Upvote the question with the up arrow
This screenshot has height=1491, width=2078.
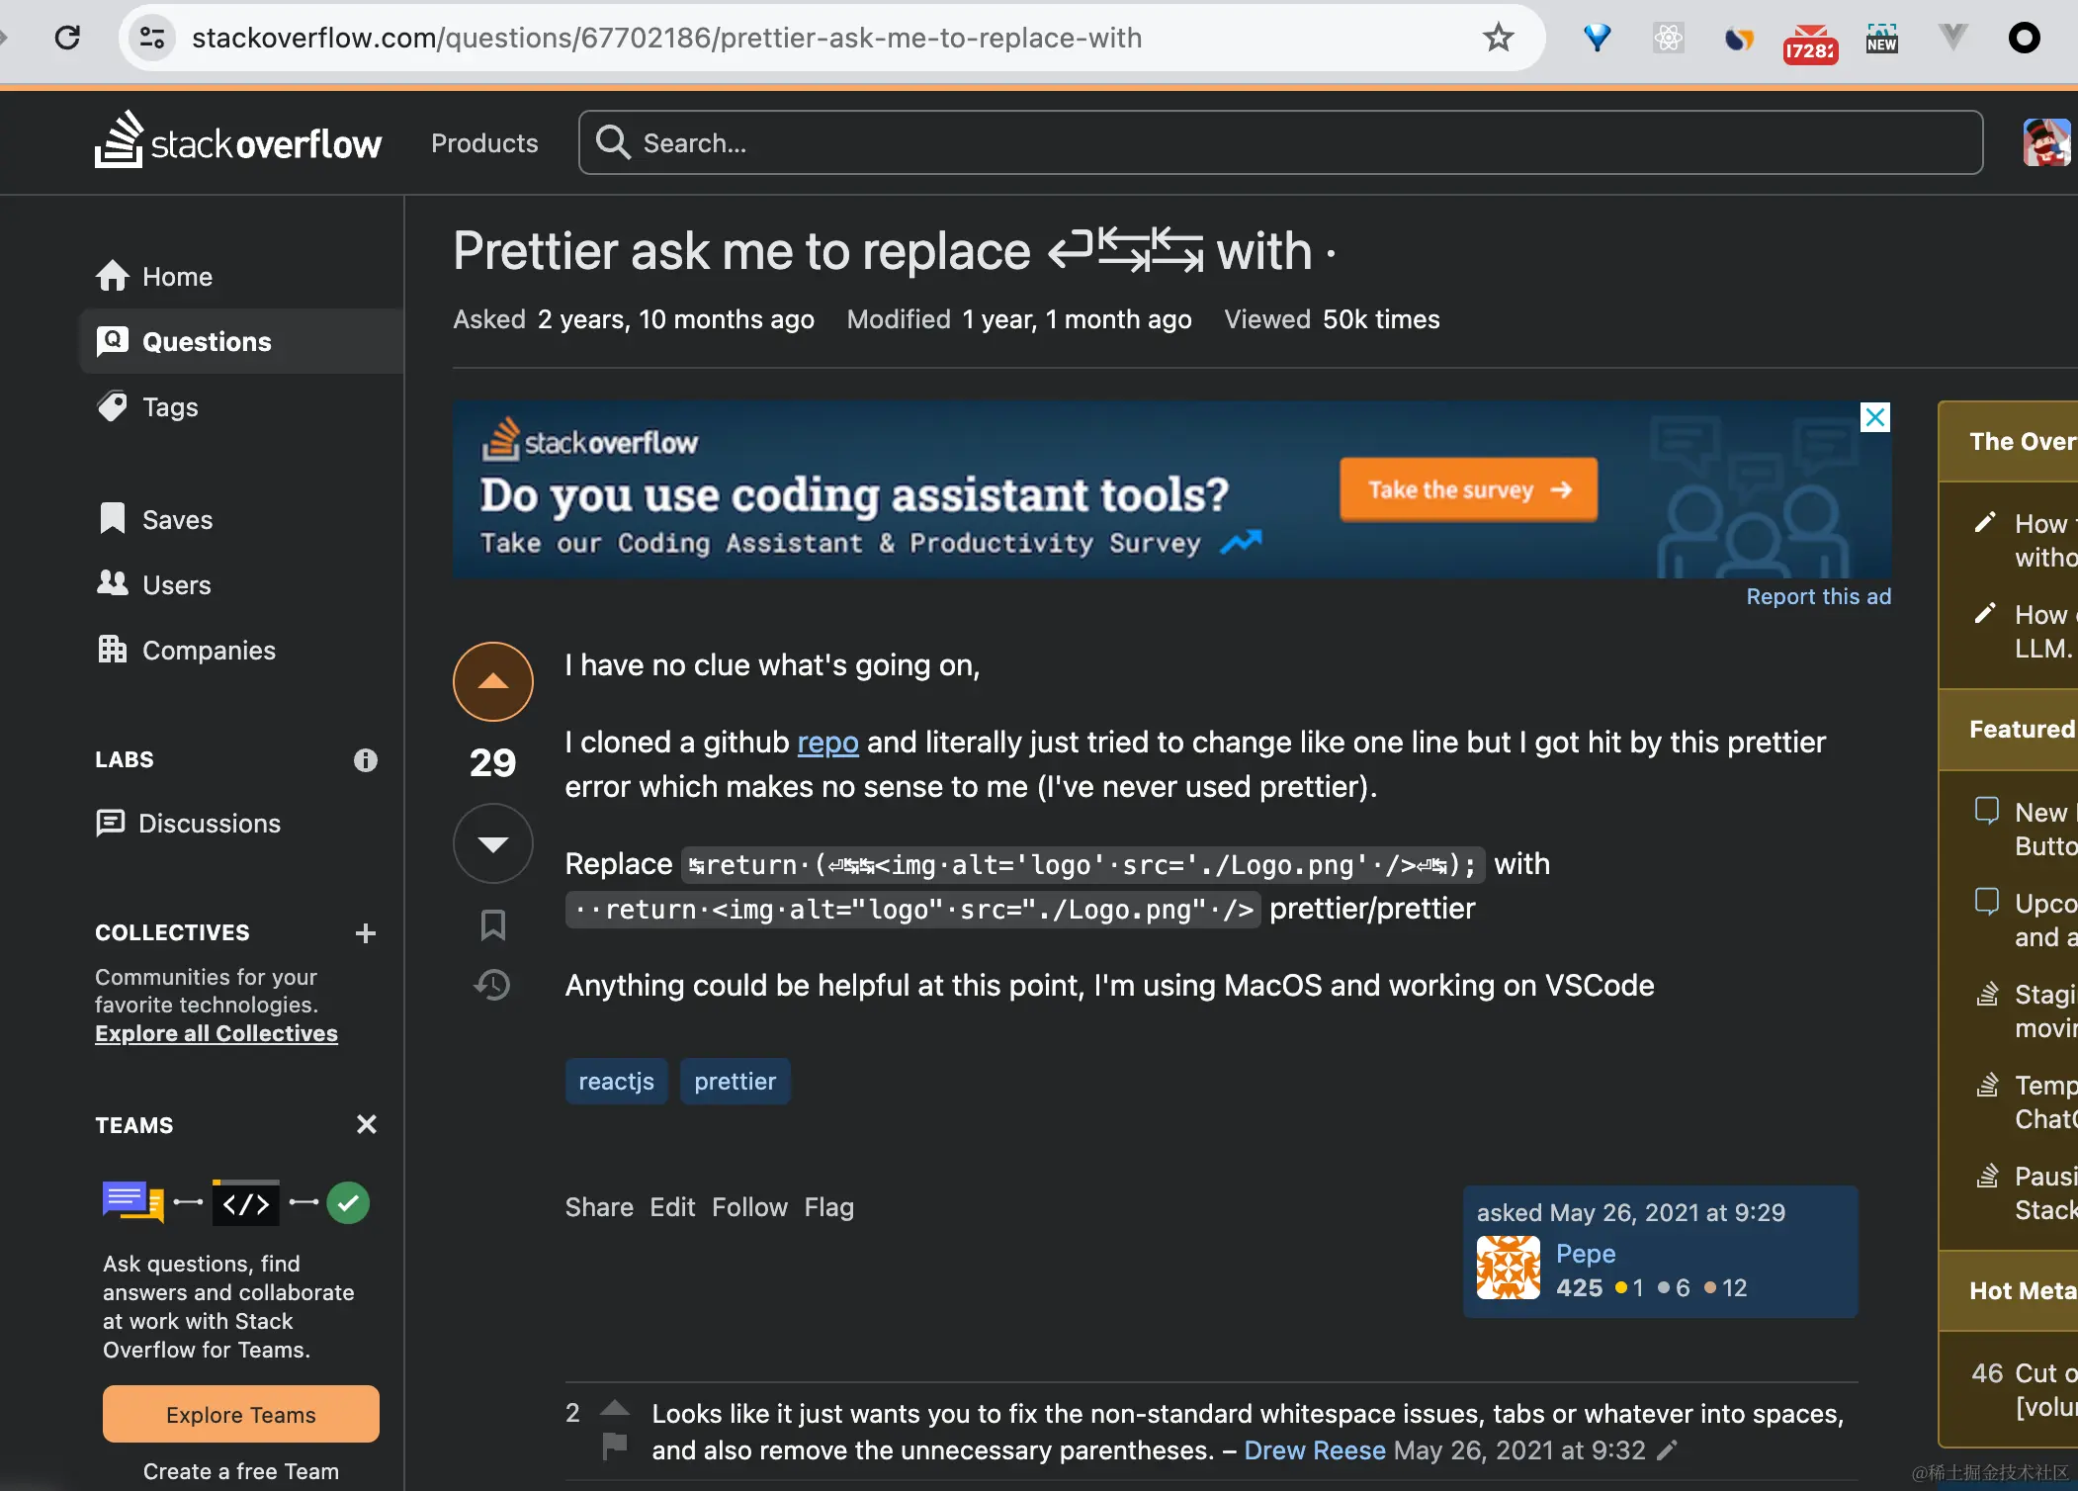coord(492,681)
